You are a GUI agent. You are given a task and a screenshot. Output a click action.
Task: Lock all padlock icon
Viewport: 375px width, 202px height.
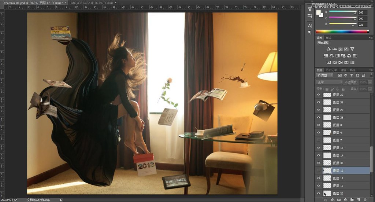point(343,89)
